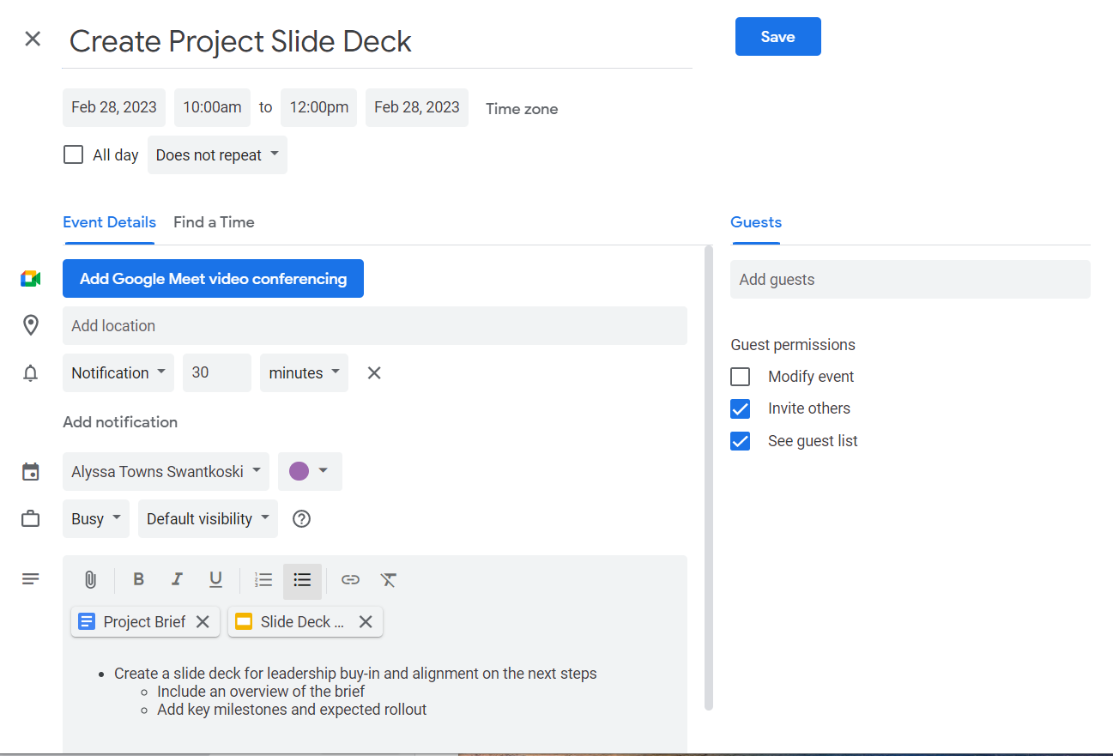Screen dimensions: 1113x756
Task: Apply italic formatting in description
Action: click(x=177, y=580)
